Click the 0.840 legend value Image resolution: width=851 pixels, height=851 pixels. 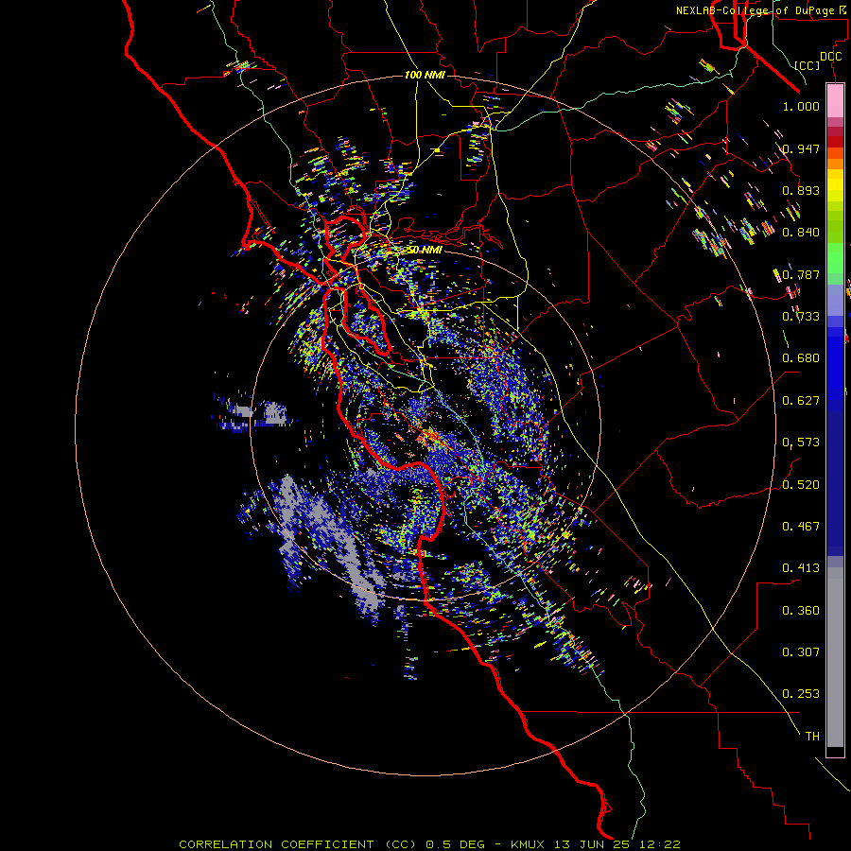[x=801, y=233]
